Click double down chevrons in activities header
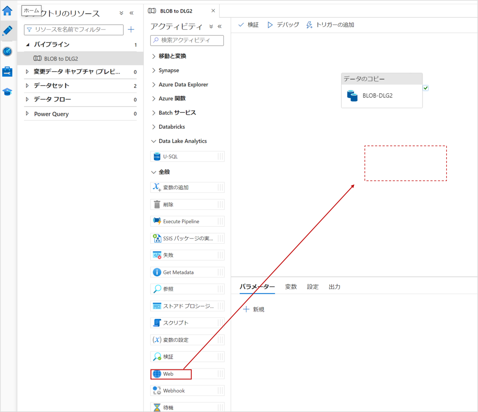 click(x=211, y=27)
